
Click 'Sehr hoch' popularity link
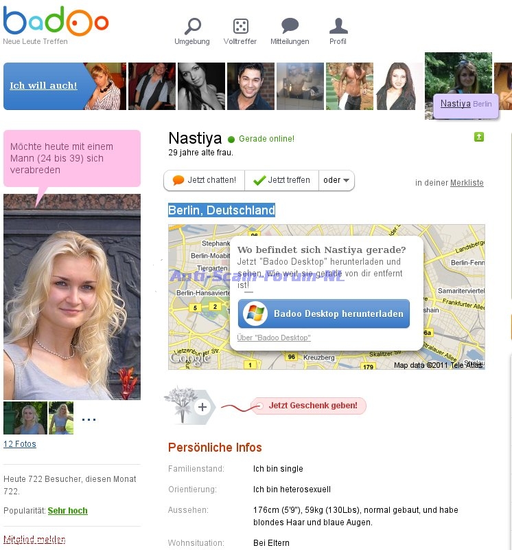click(x=67, y=510)
